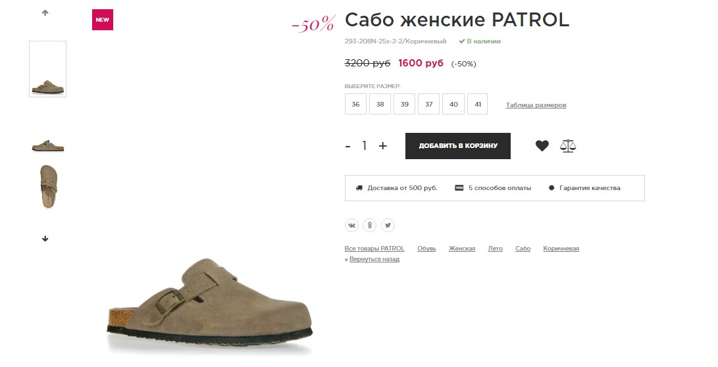The image size is (718, 367).
Task: Increase quantity with plus button
Action: coord(382,146)
